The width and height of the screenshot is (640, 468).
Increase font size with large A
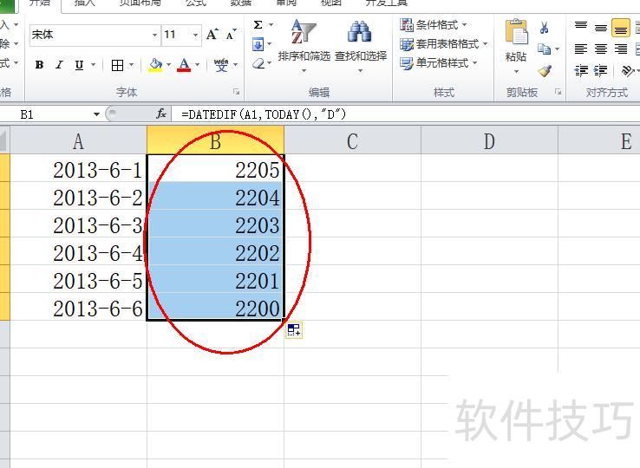click(x=212, y=35)
